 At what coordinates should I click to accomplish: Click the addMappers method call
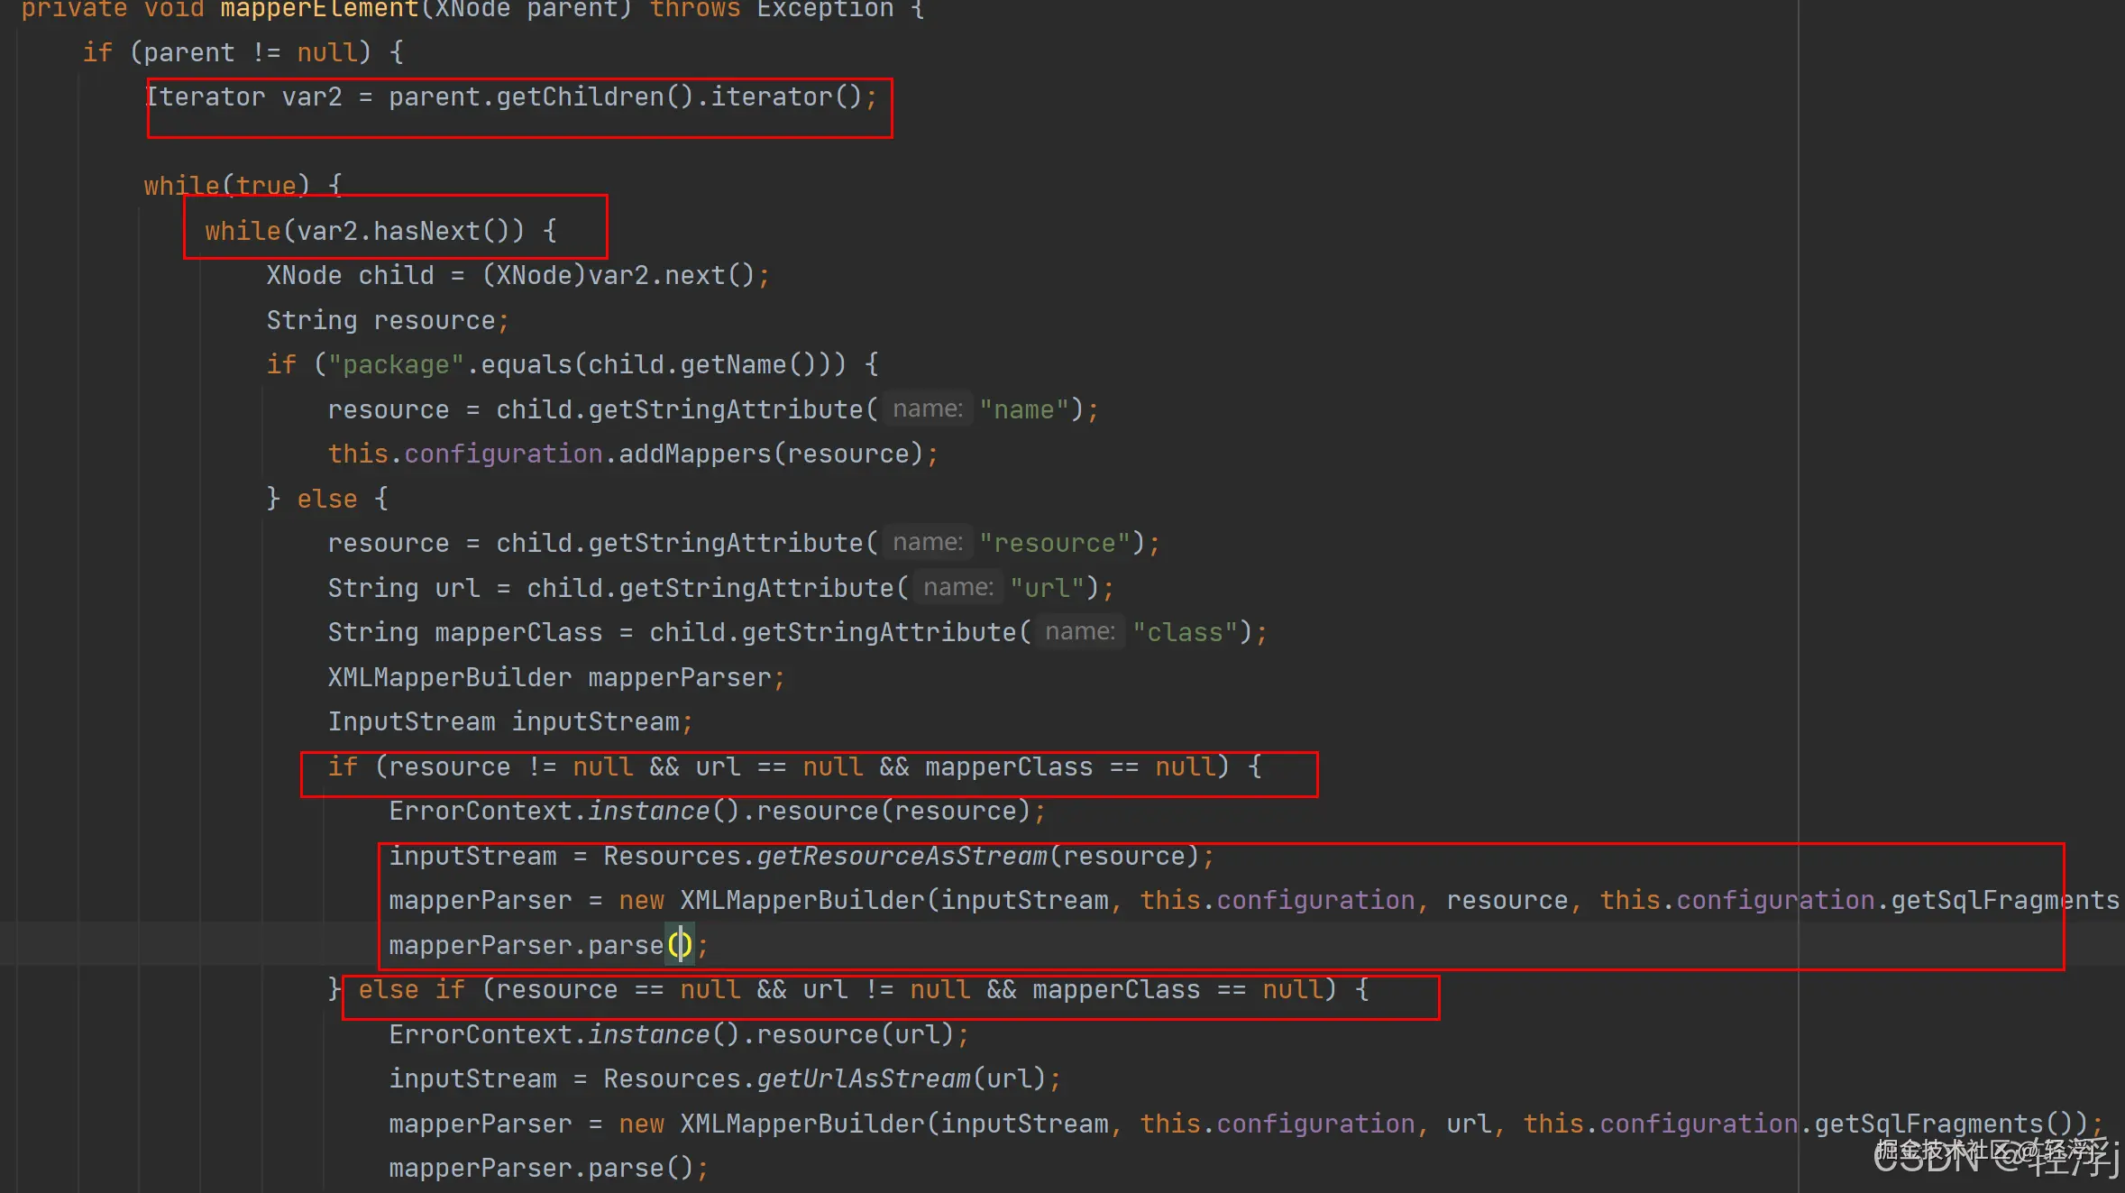694,454
